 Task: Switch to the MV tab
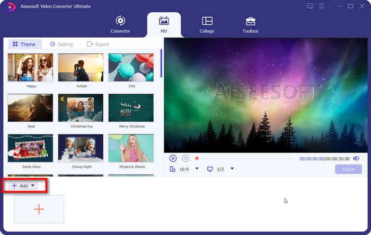click(x=164, y=24)
